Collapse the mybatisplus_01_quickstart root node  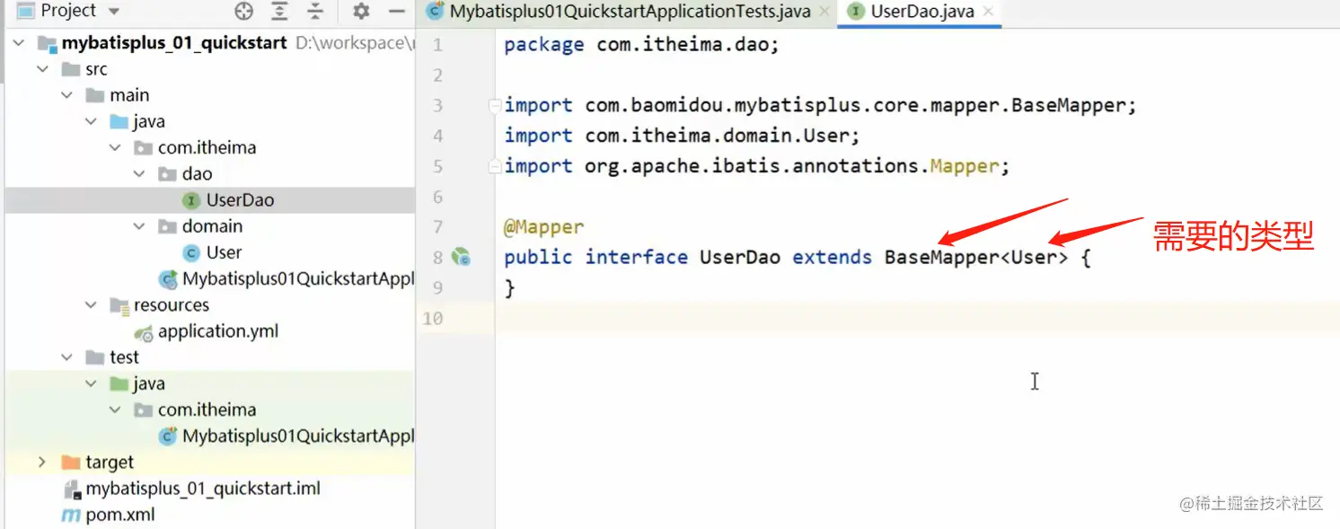(x=19, y=43)
